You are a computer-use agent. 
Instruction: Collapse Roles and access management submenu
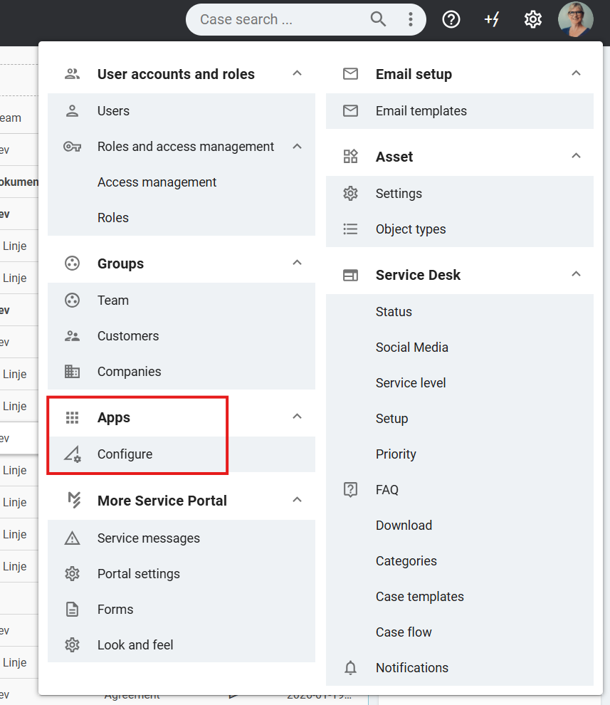298,147
